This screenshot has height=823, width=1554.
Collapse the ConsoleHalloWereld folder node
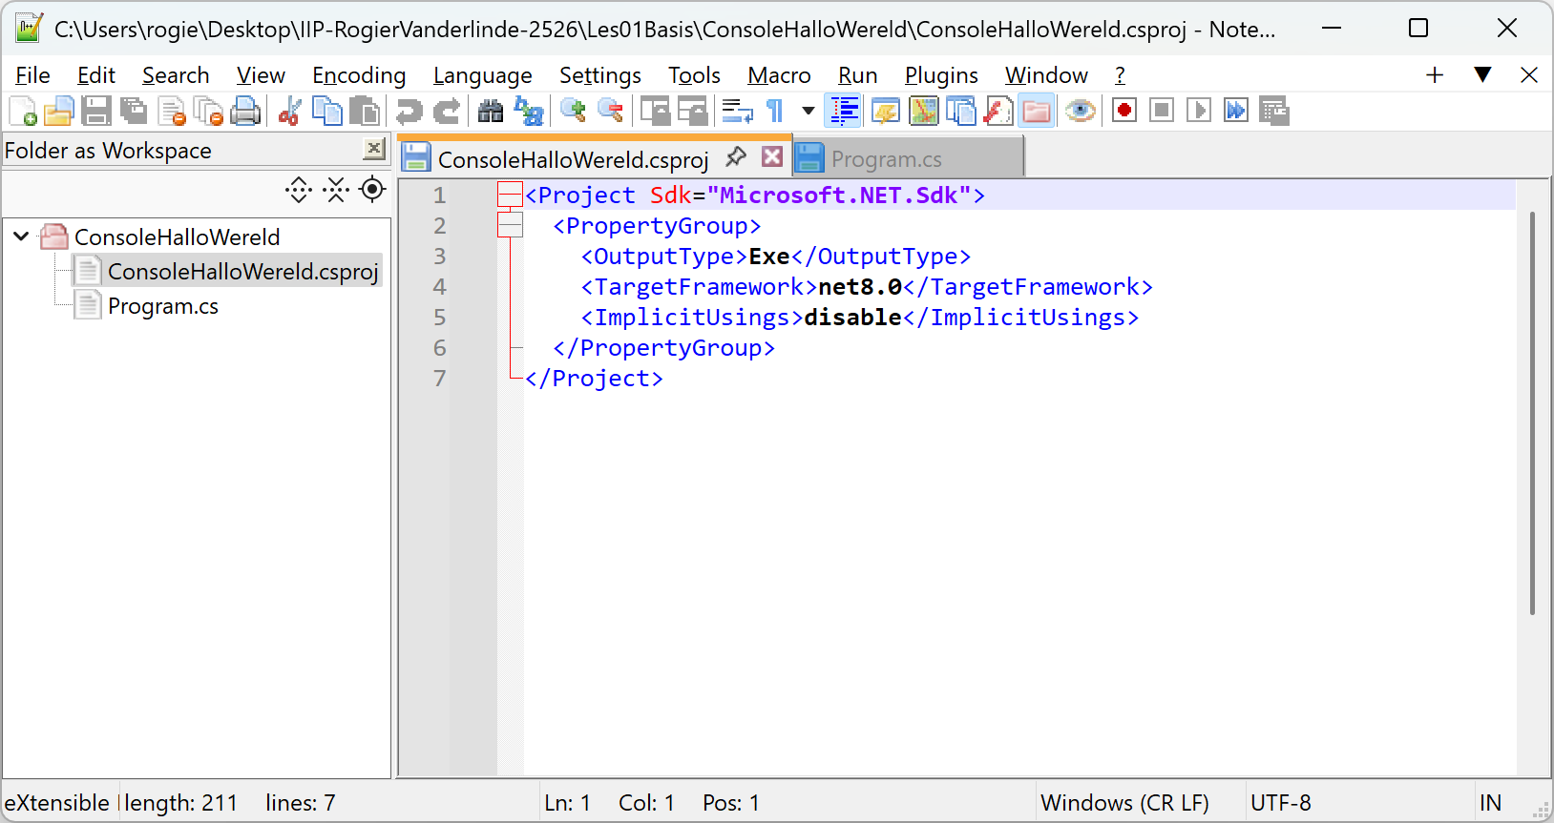(x=21, y=236)
